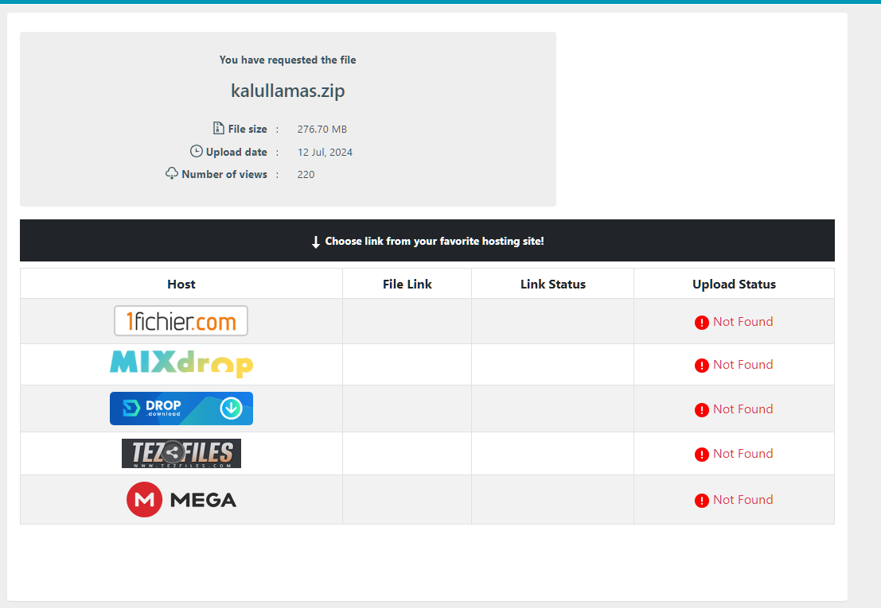Screen dimensions: 881x608
Task: Open the DROP.download host logo
Action: [181, 409]
